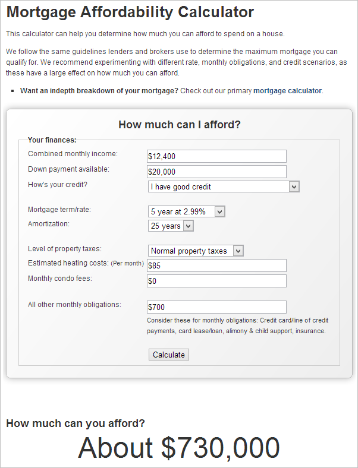The width and height of the screenshot is (358, 468).
Task: Click the Mortgage Affordability Calculator title
Action: (x=130, y=12)
